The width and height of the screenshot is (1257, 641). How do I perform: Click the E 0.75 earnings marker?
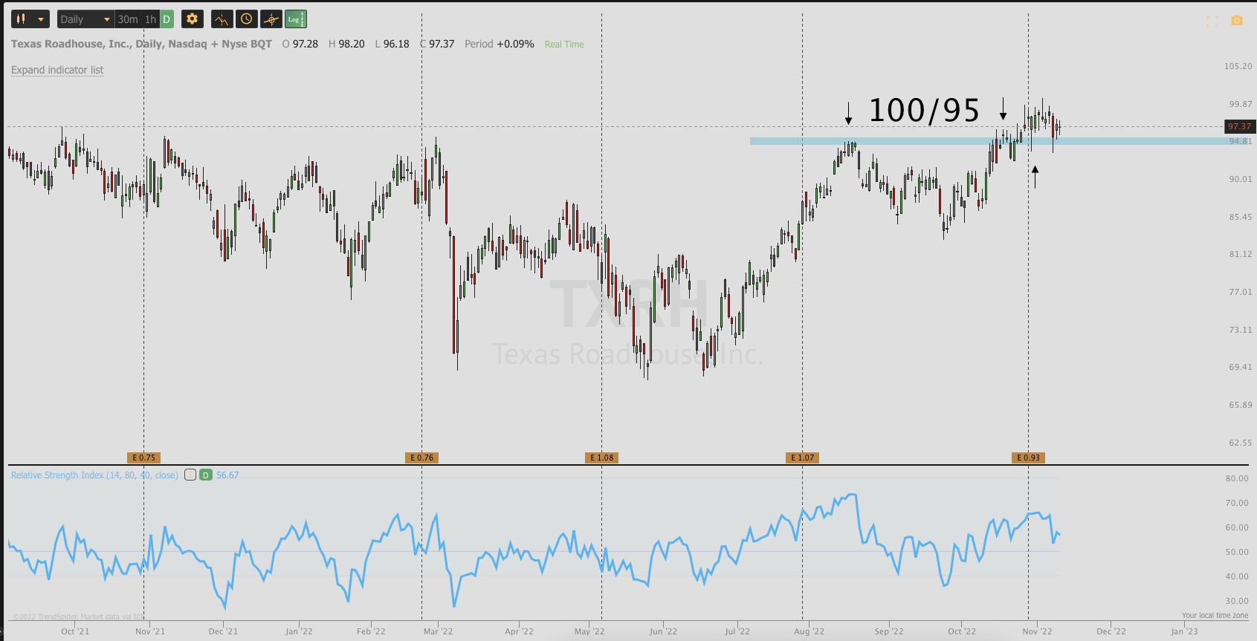143,458
